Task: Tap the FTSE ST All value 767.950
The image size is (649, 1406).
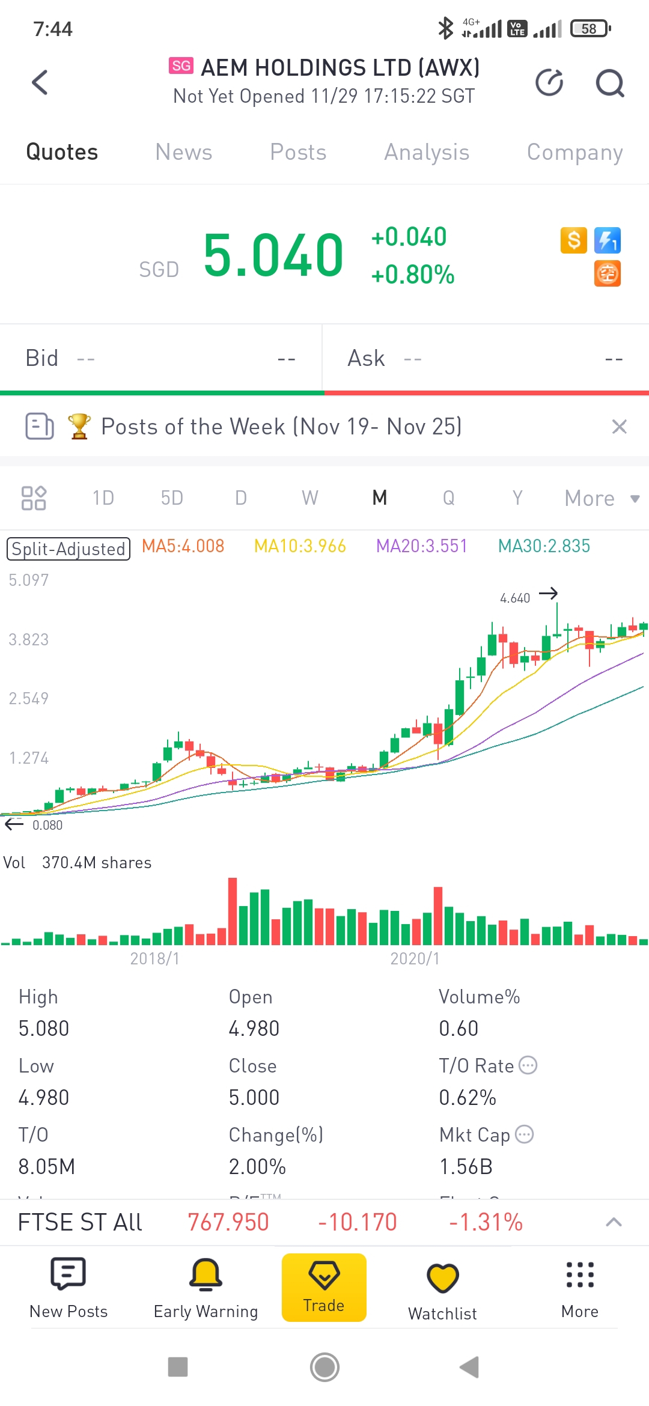Action: pyautogui.click(x=228, y=1222)
